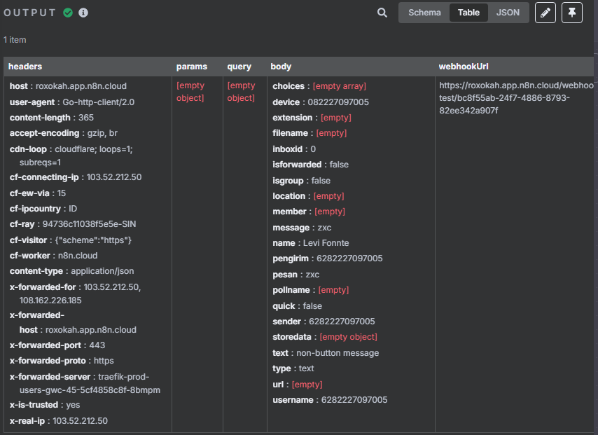The height and width of the screenshot is (435, 598).
Task: Click the params empty object cell
Action: (190, 92)
